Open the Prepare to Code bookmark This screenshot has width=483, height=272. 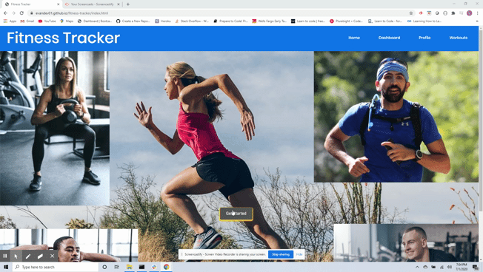230,21
